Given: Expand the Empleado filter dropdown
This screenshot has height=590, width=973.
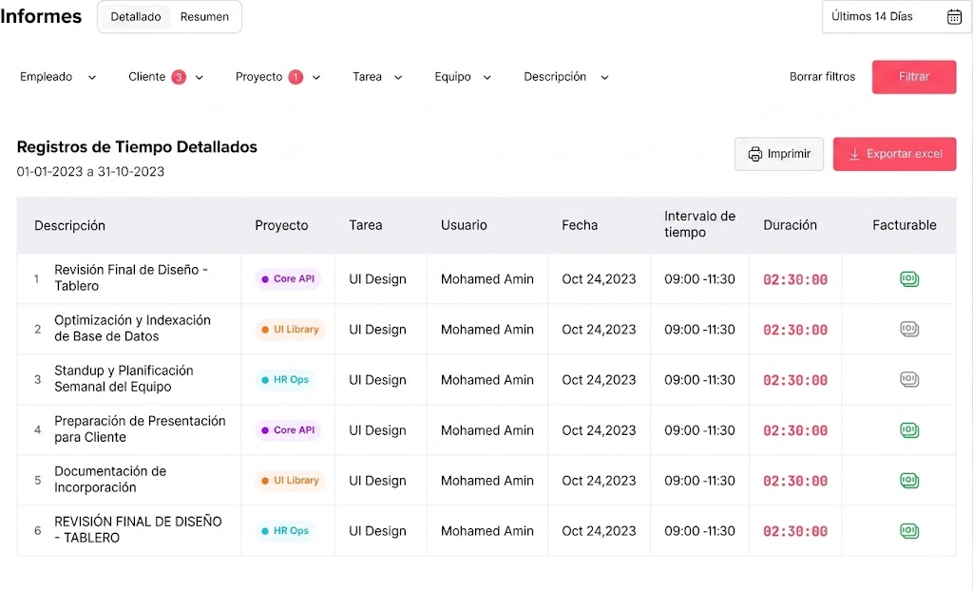Looking at the screenshot, I should pyautogui.click(x=58, y=77).
